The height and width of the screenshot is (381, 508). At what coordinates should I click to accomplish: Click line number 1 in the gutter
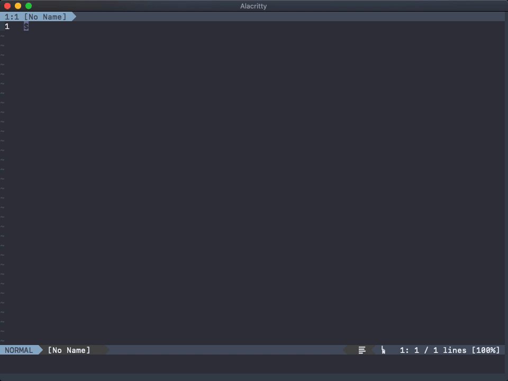(7, 26)
